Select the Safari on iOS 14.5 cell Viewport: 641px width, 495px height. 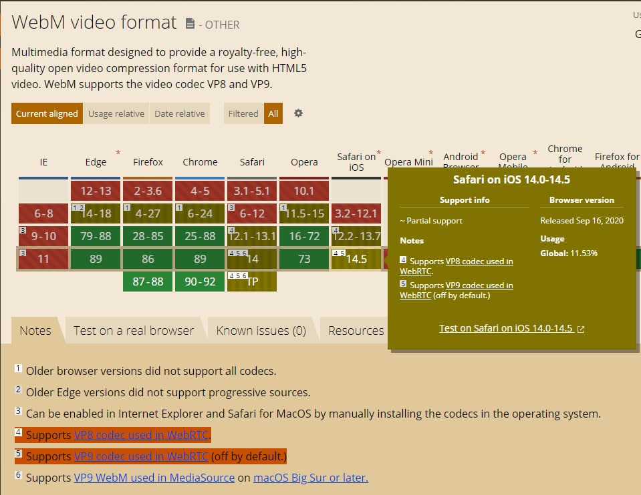356,259
